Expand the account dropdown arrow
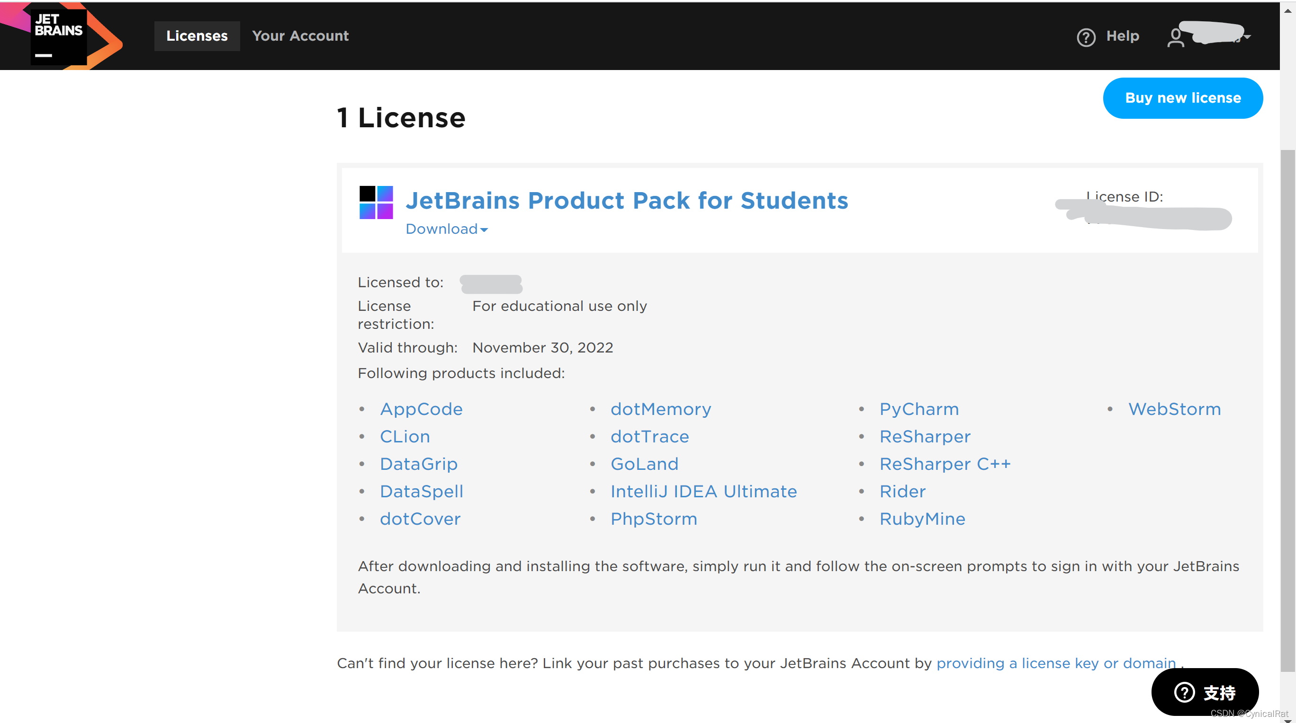Image resolution: width=1296 pixels, height=723 pixels. point(1247,37)
